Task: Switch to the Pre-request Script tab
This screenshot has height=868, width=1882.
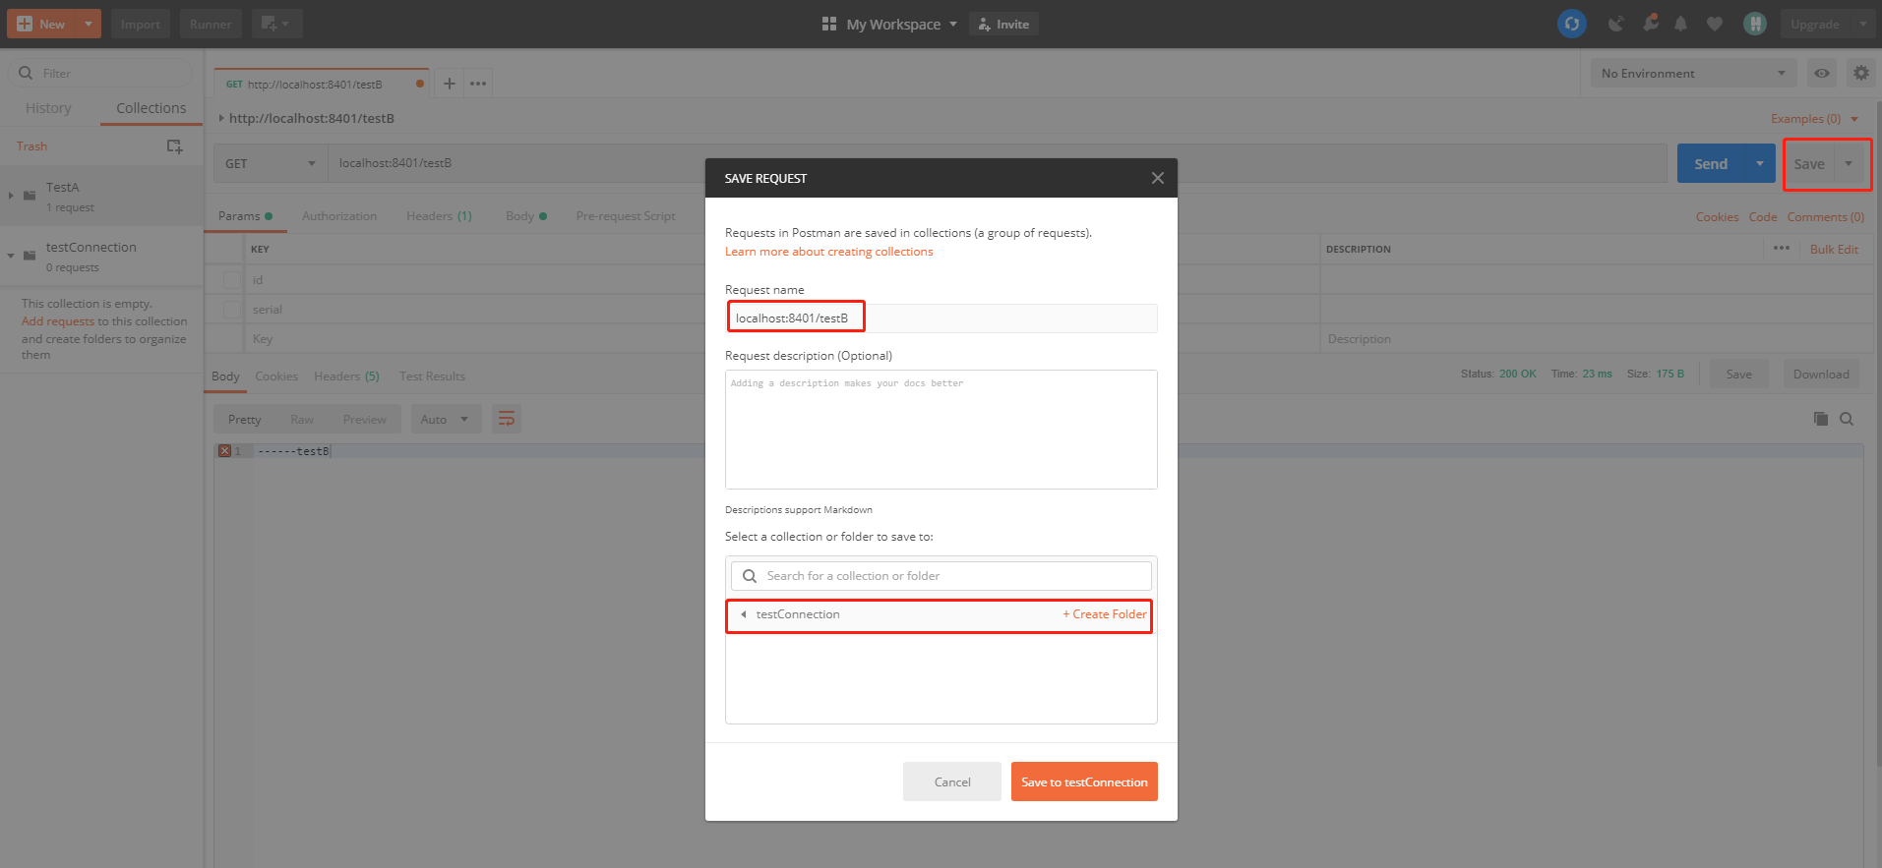Action: [x=626, y=216]
